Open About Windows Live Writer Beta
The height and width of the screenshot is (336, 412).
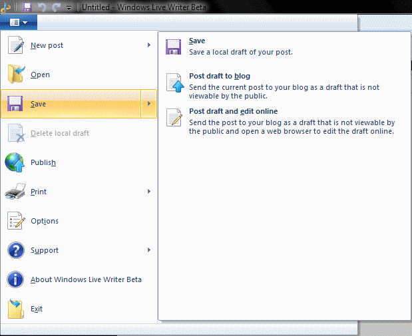click(x=79, y=279)
